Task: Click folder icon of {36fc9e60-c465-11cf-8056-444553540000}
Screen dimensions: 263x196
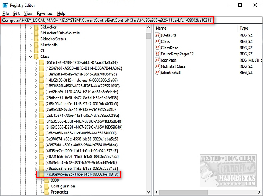Action: [x=42, y=133]
